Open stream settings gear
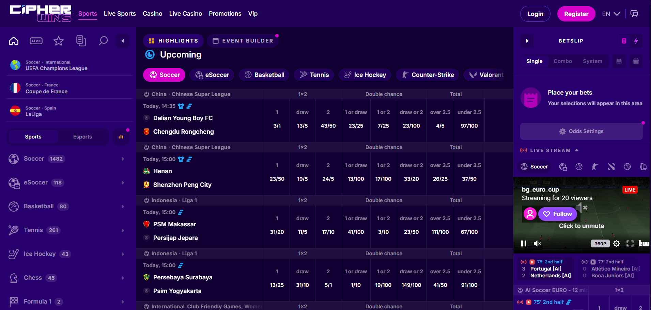 click(616, 243)
